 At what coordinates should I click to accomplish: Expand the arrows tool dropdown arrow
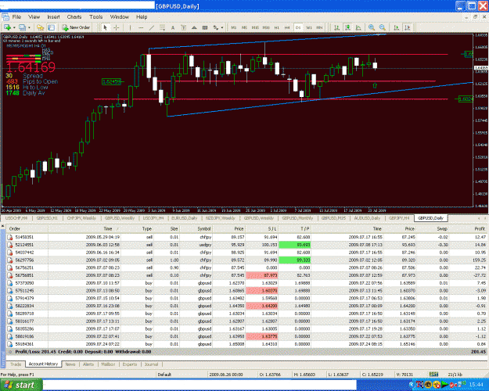[222, 27]
